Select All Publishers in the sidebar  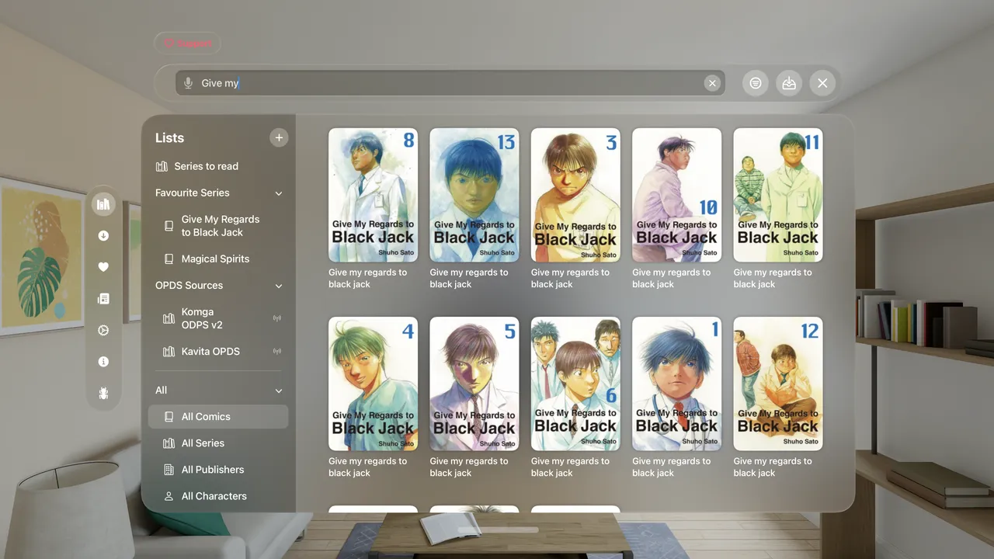[x=218, y=470]
